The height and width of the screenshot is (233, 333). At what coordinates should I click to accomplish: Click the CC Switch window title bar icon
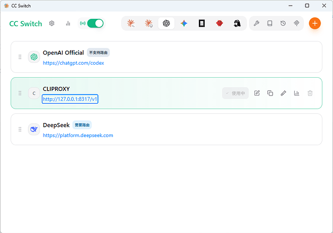tap(6, 6)
